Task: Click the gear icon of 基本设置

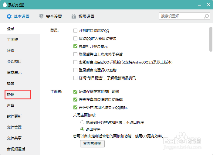Action: point(9,16)
